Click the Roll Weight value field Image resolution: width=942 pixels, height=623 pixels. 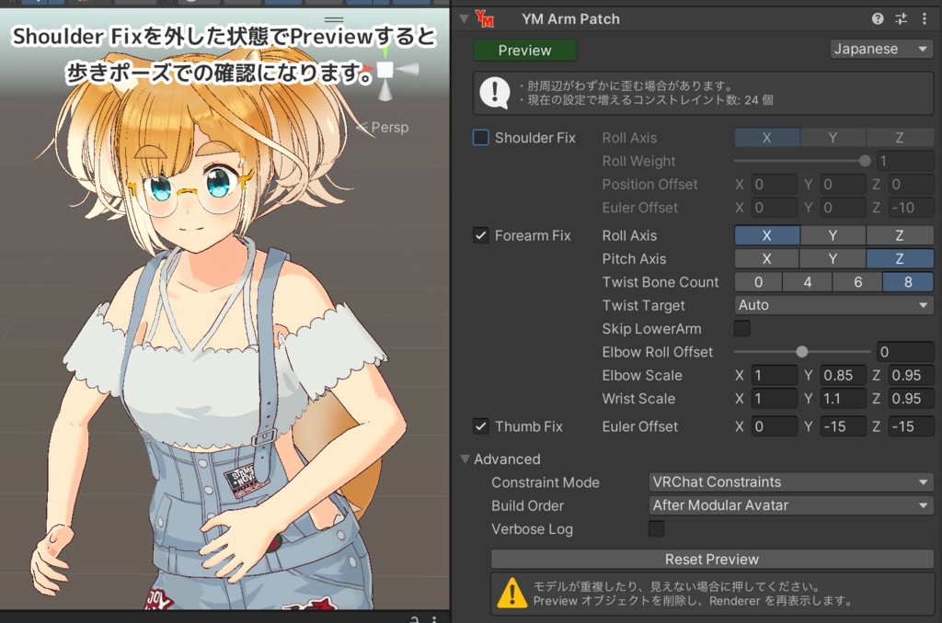click(905, 161)
